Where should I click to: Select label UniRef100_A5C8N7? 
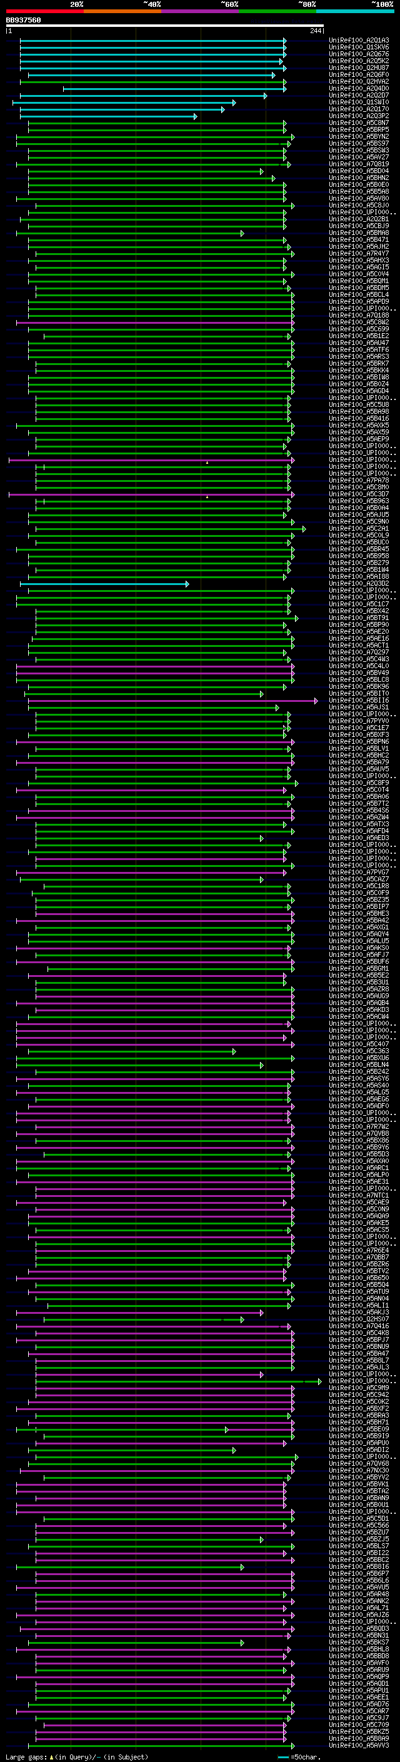point(359,123)
